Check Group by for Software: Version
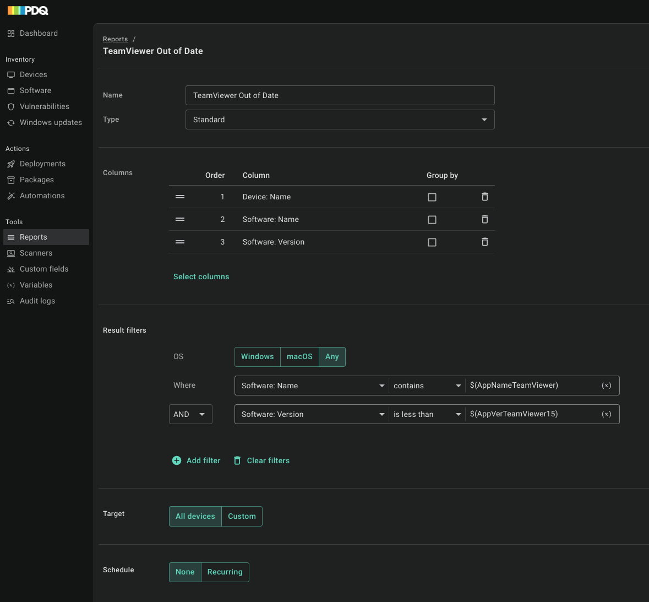Image resolution: width=649 pixels, height=602 pixels. click(432, 242)
